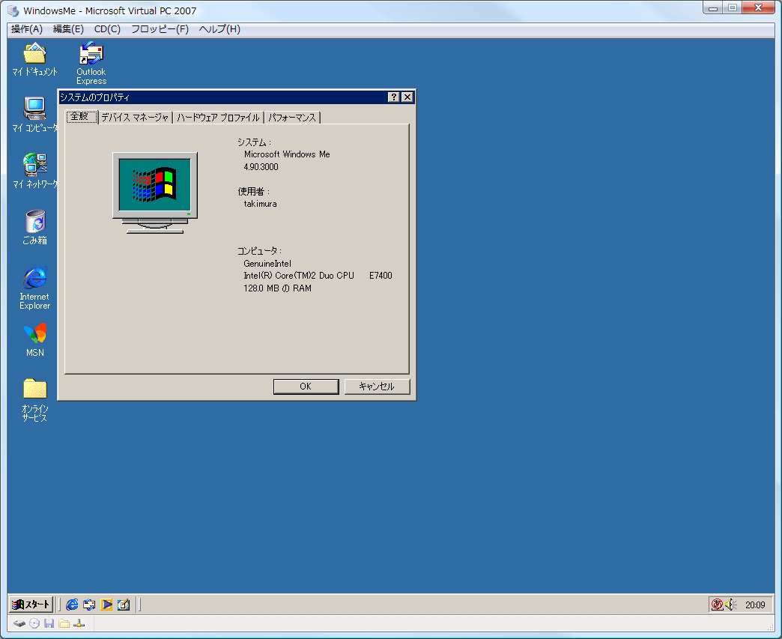Select the マイ コンピュータ desktop icon
Image resolution: width=782 pixels, height=639 pixels.
(x=34, y=115)
